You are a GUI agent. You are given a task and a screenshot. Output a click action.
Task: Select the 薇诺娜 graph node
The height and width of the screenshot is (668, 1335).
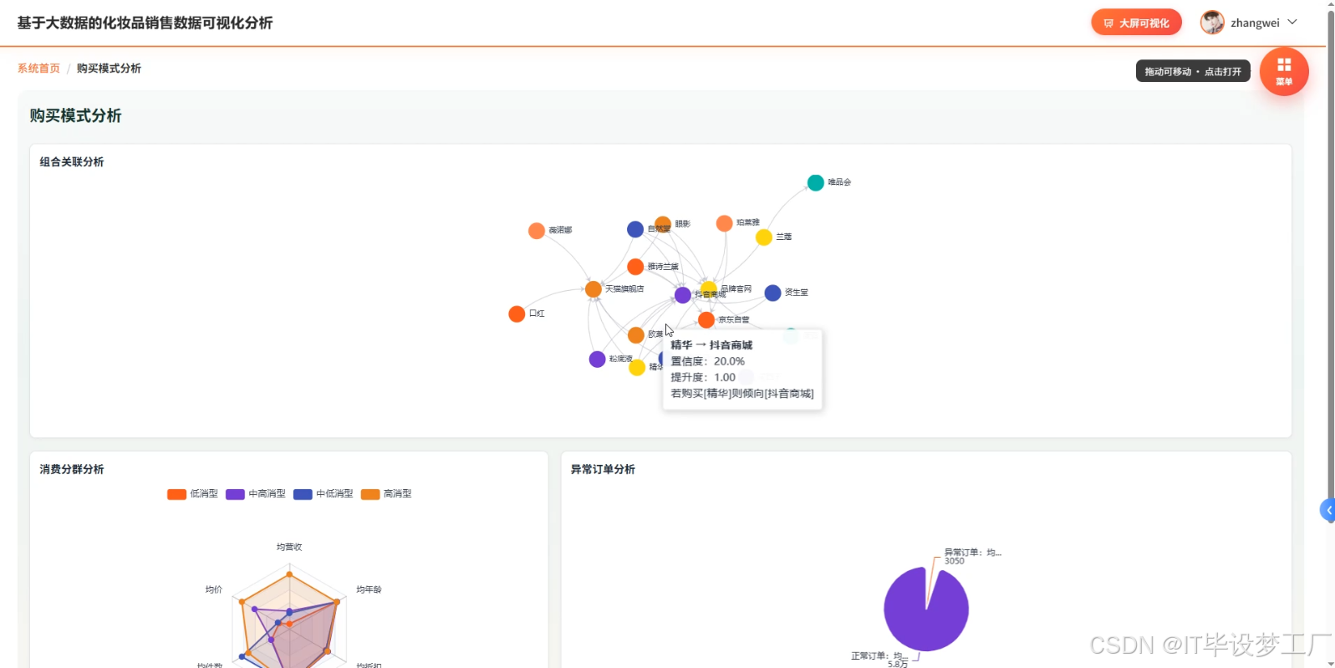pos(537,231)
